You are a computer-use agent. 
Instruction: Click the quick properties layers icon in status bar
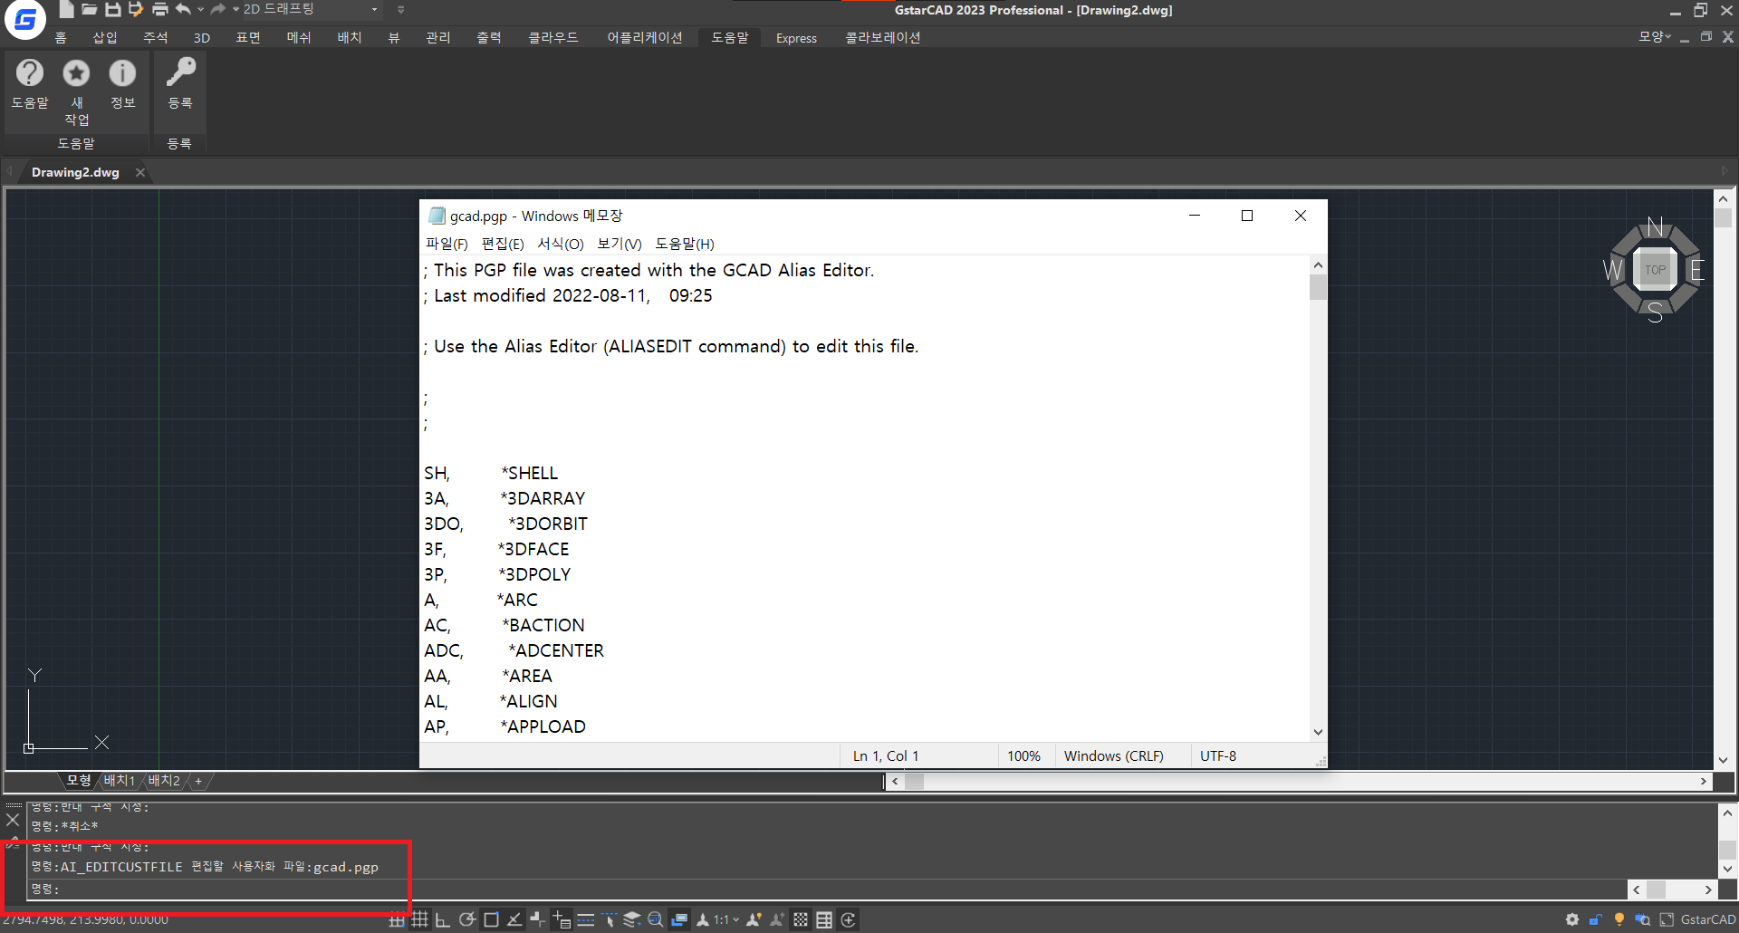click(632, 920)
